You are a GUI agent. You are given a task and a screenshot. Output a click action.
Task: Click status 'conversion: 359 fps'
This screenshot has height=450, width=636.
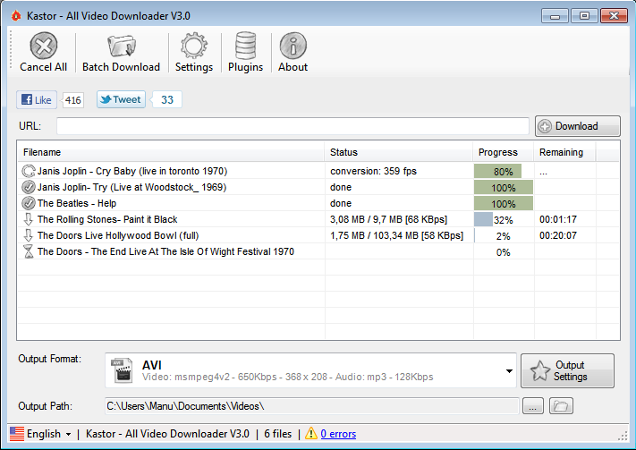[x=373, y=171]
